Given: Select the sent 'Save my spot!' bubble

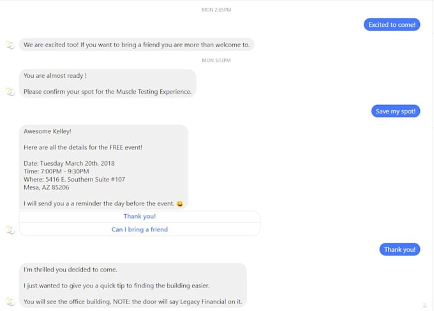Looking at the screenshot, I should (396, 112).
